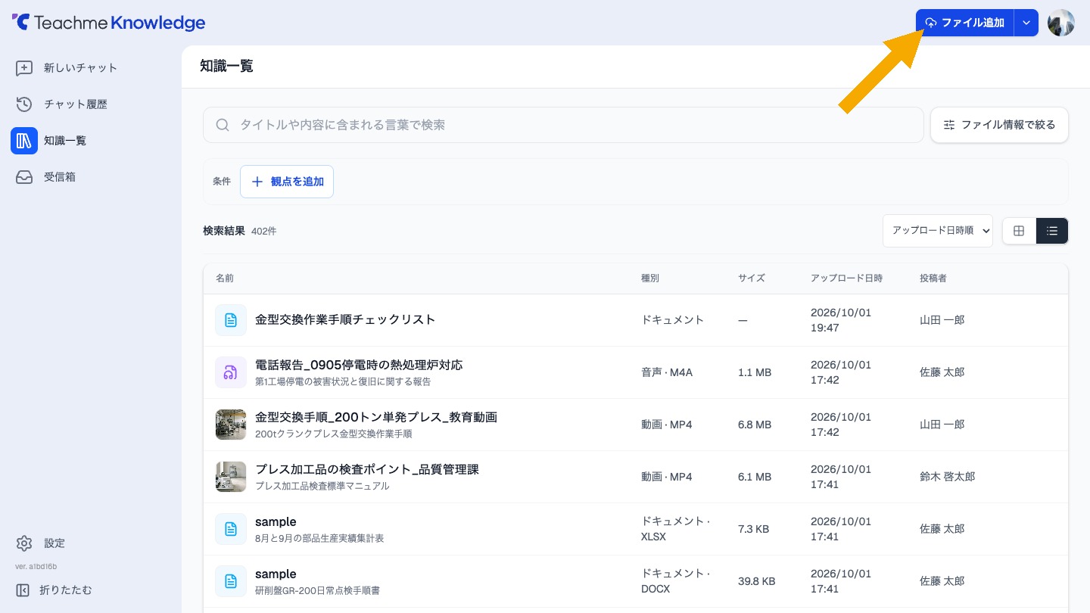Click the description 8月と9月の部品生産実績集計表

pos(319,538)
